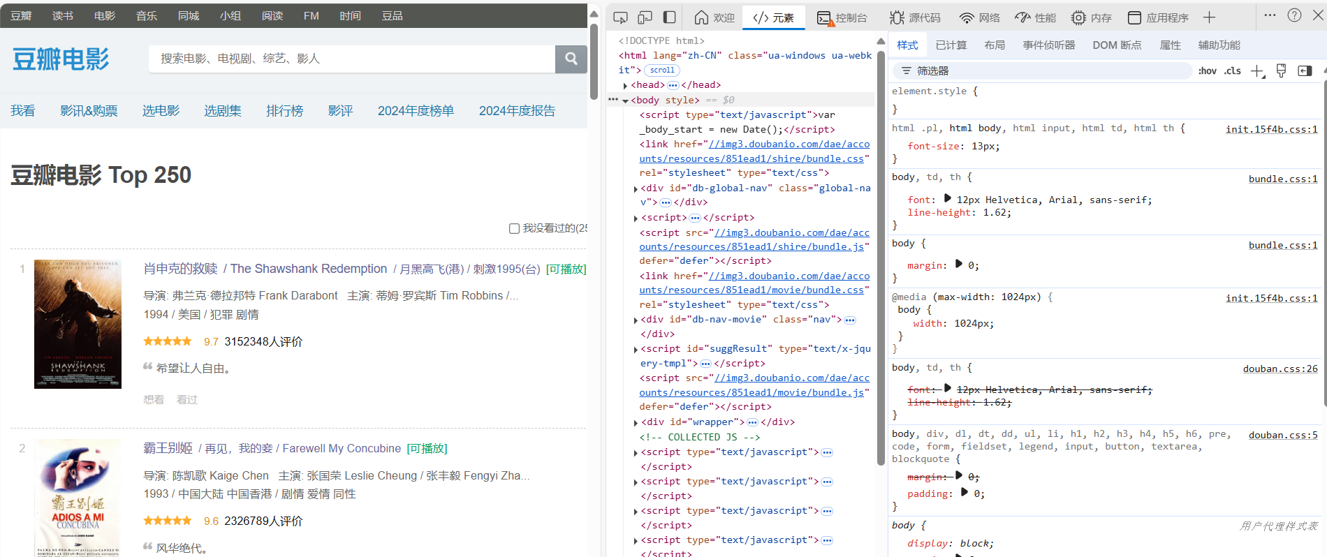The image size is (1327, 557).
Task: Open the 网络 (Network) tab
Action: click(980, 17)
